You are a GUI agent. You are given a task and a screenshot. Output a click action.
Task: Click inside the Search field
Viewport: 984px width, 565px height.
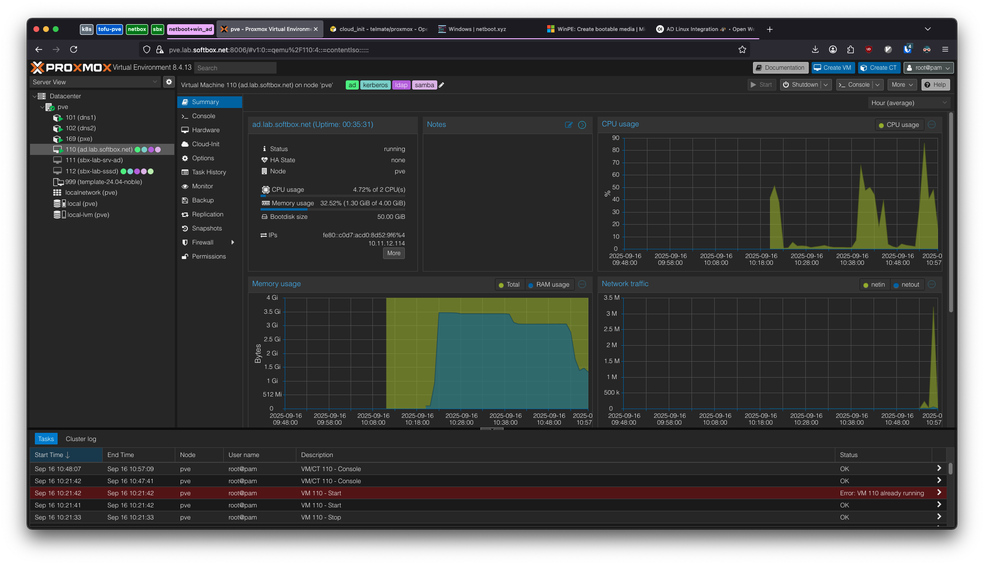click(235, 68)
